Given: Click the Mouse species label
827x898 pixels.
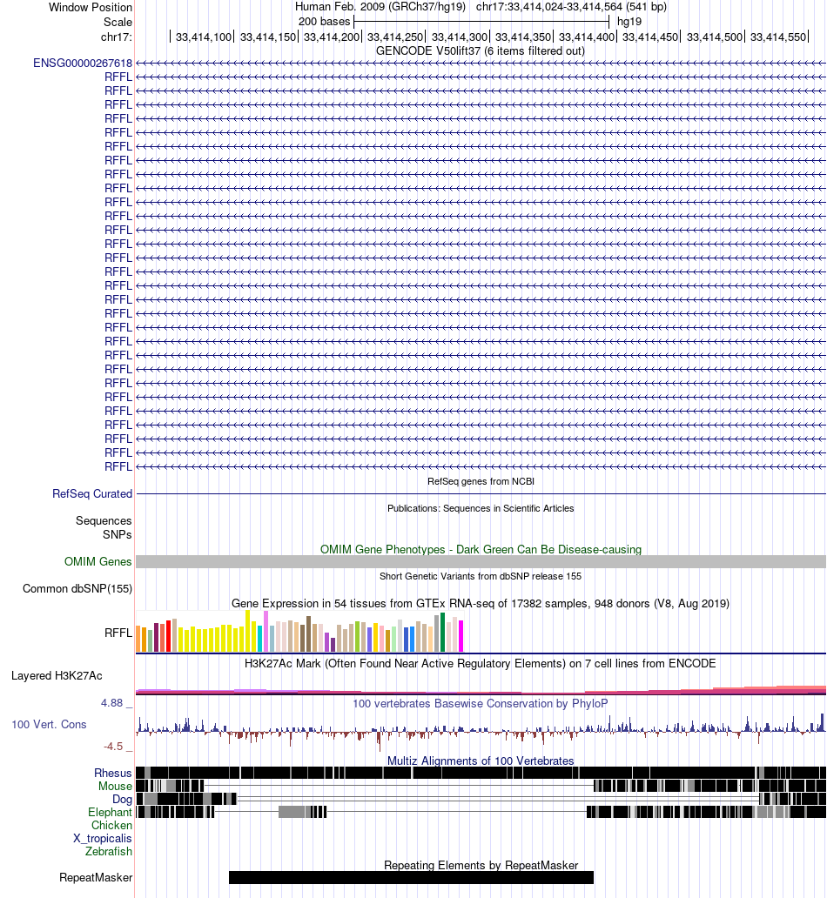Looking at the screenshot, I should 115,787.
